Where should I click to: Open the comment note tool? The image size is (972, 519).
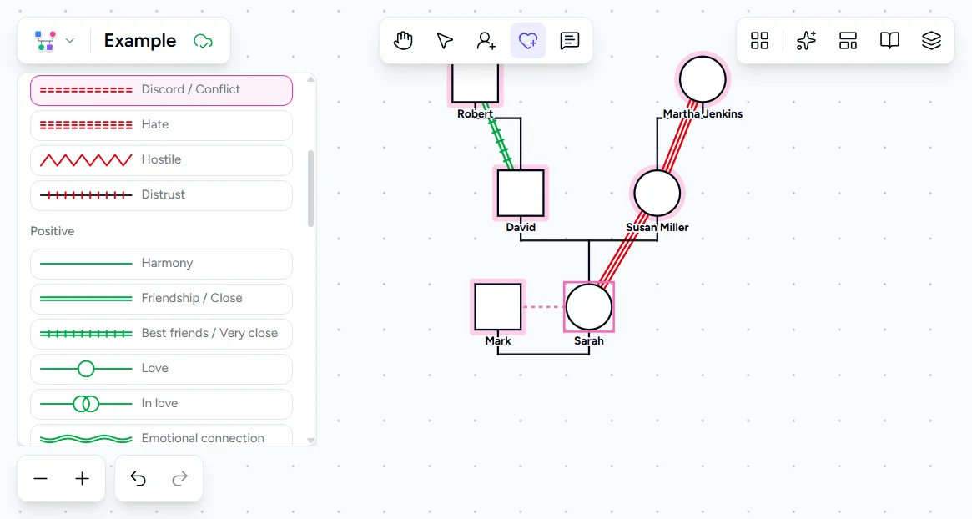570,41
